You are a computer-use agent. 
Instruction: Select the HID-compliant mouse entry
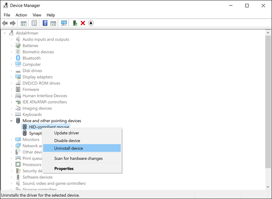(49, 127)
